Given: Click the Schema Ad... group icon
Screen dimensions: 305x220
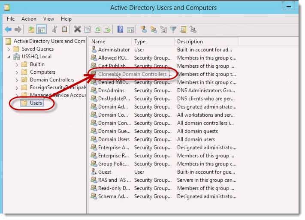Looking at the screenshot, I should [x=94, y=196].
